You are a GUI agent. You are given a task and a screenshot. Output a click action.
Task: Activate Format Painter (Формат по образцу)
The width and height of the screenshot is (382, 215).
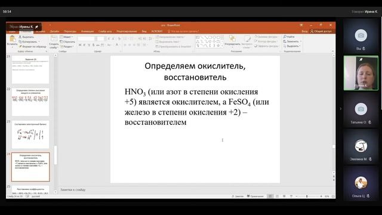(33, 47)
